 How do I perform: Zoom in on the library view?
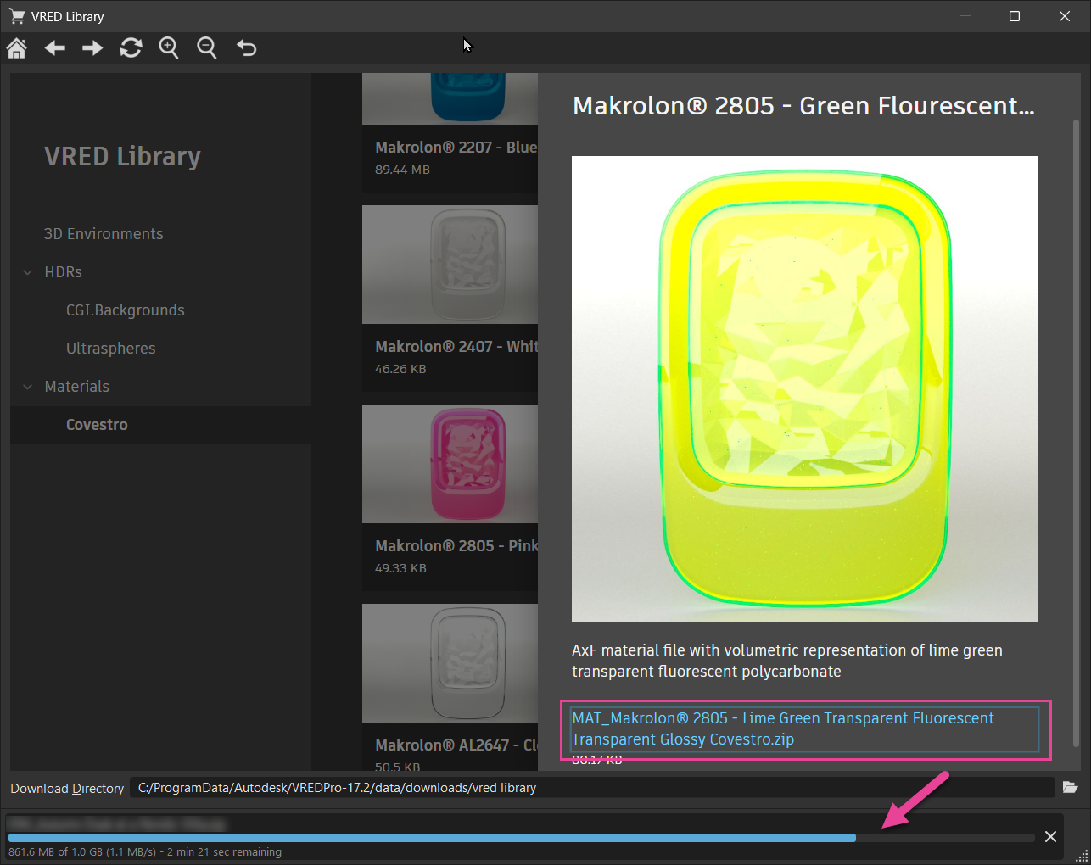(169, 48)
